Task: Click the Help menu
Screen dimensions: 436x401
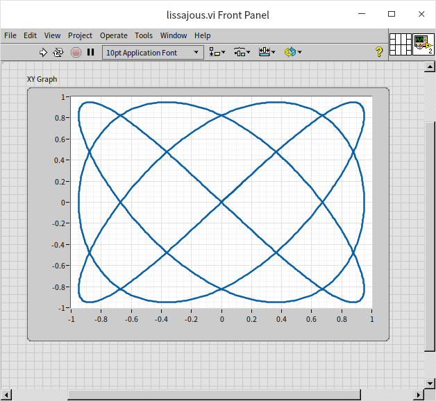Action: (202, 35)
